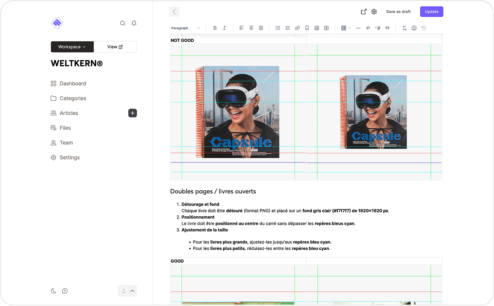Click the livres plus grands bullet line

262,242
